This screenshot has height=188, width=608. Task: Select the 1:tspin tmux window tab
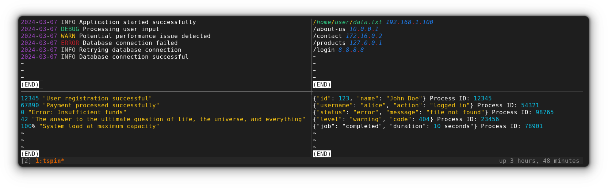coord(50,161)
